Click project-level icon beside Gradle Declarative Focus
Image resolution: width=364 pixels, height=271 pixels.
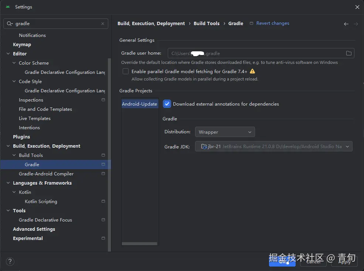(103, 220)
